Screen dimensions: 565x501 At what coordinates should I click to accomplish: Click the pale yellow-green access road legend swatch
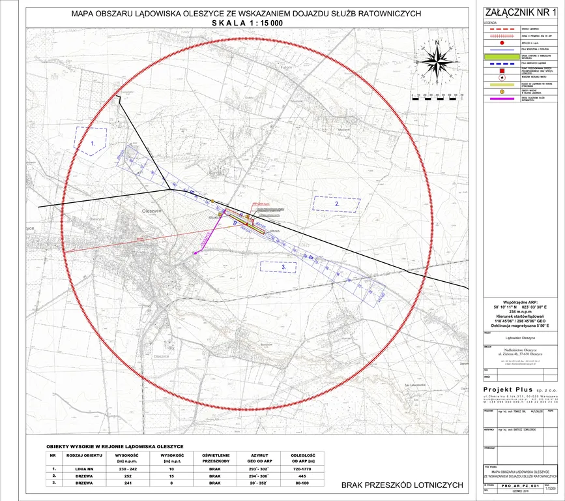point(502,84)
